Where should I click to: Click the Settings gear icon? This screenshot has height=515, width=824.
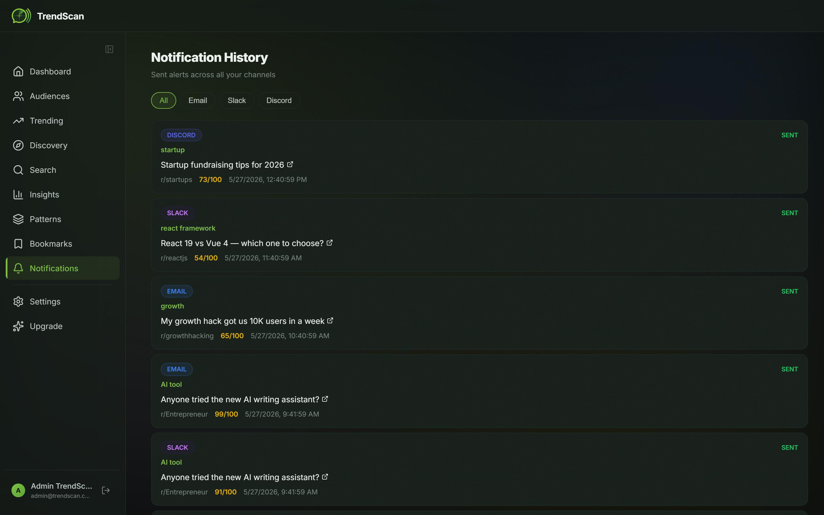click(x=18, y=302)
